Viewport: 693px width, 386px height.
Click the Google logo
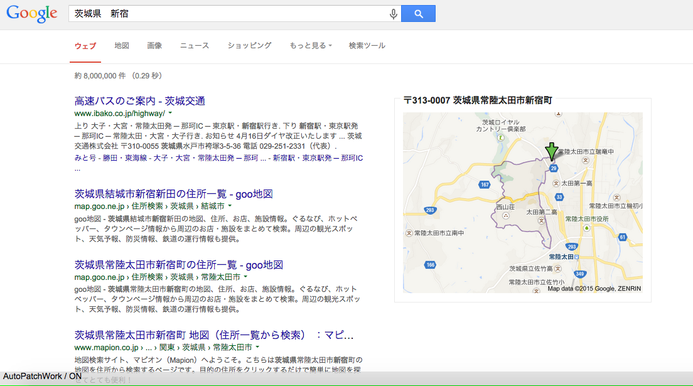coord(32,13)
